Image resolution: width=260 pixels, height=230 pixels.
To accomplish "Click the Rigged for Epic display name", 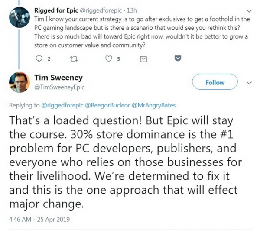I will (x=52, y=10).
